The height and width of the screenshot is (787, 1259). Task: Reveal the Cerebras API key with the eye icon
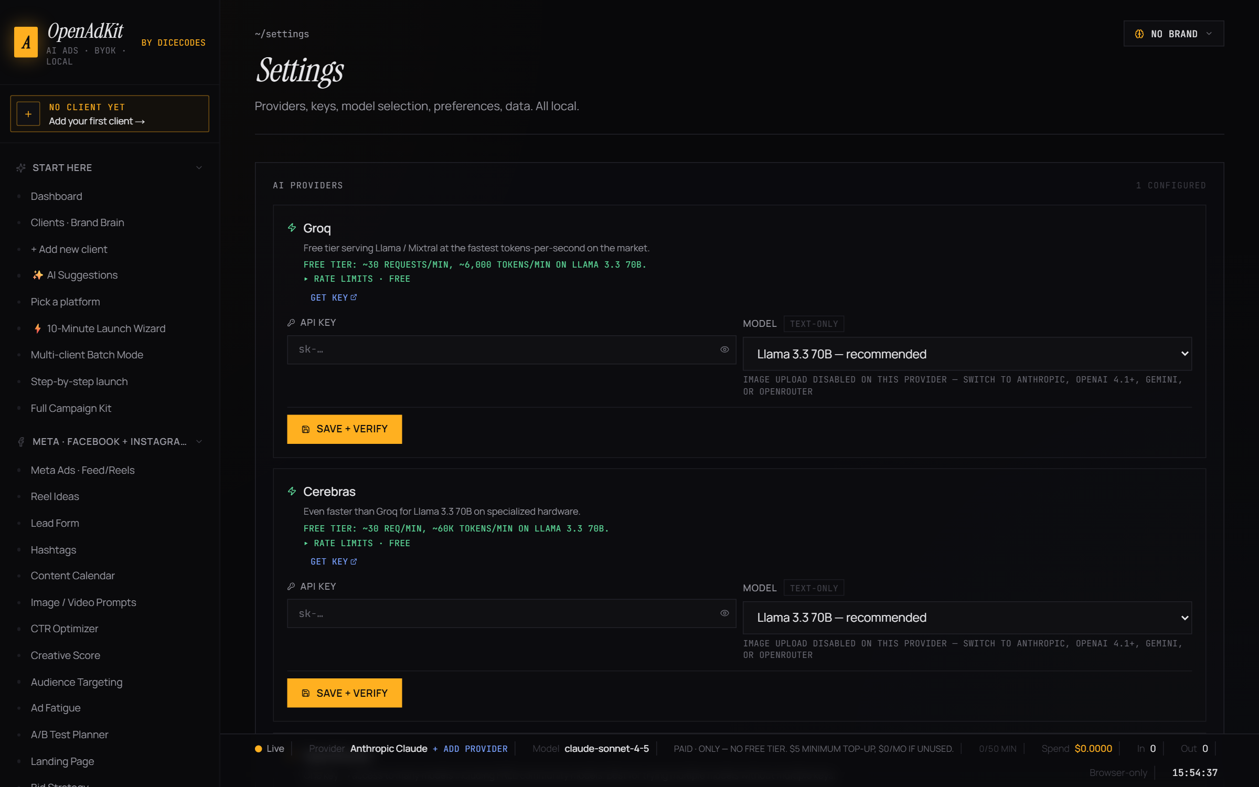click(724, 613)
